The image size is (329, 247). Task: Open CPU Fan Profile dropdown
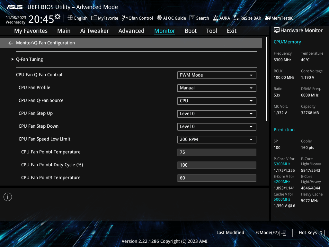[217, 88]
